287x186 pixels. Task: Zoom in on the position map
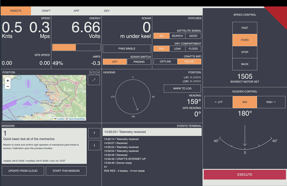pyautogui.click(x=8, y=81)
